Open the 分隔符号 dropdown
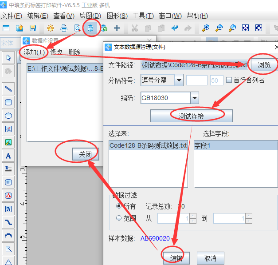278x265 pixels. pos(179,80)
